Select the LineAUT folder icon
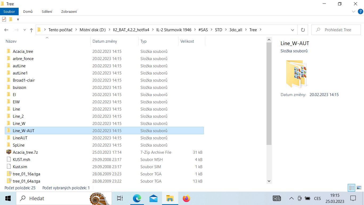Screen dimensions: 364x205 pos(9,138)
